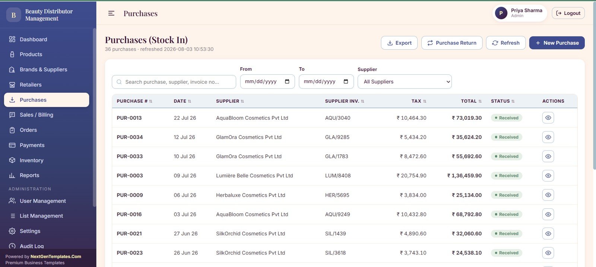
Task: Focus the search purchase input field
Action: pos(174,82)
